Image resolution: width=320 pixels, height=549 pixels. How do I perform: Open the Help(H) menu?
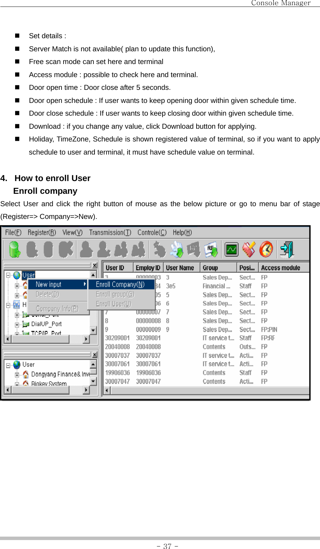click(x=182, y=233)
